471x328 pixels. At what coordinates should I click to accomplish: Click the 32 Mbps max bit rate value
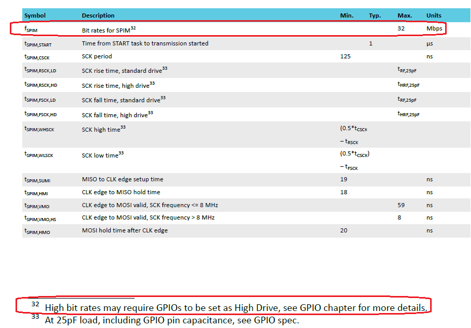pyautogui.click(x=401, y=29)
